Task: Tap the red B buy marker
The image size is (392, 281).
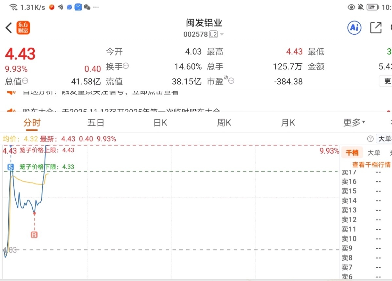Action: point(34,235)
